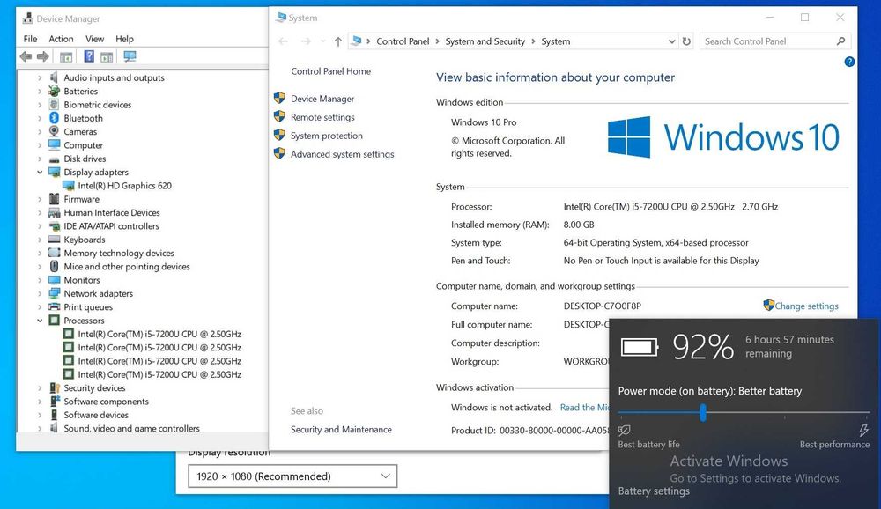881x509 pixels.
Task: Open the Action menu in Device Manager
Action: tap(61, 39)
